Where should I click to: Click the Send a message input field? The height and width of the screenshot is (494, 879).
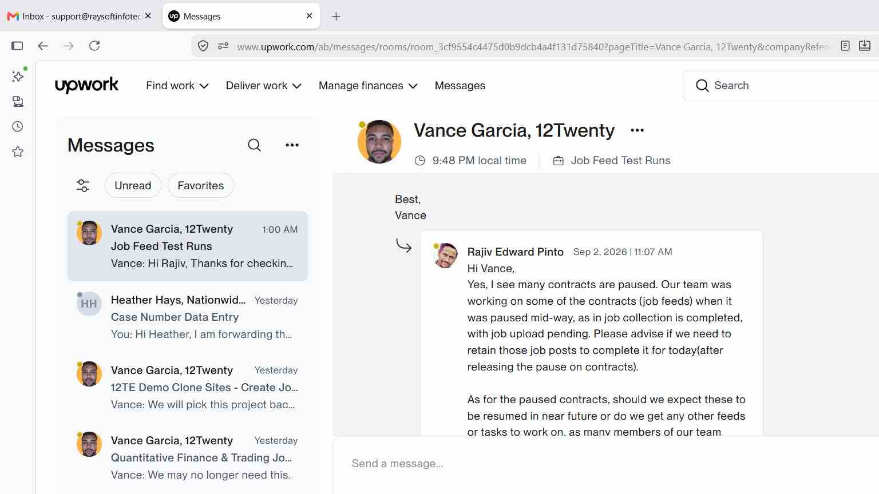(x=607, y=464)
